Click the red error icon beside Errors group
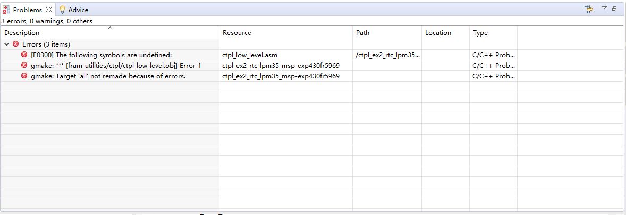Screen dimensions: 626x215 pyautogui.click(x=15, y=44)
